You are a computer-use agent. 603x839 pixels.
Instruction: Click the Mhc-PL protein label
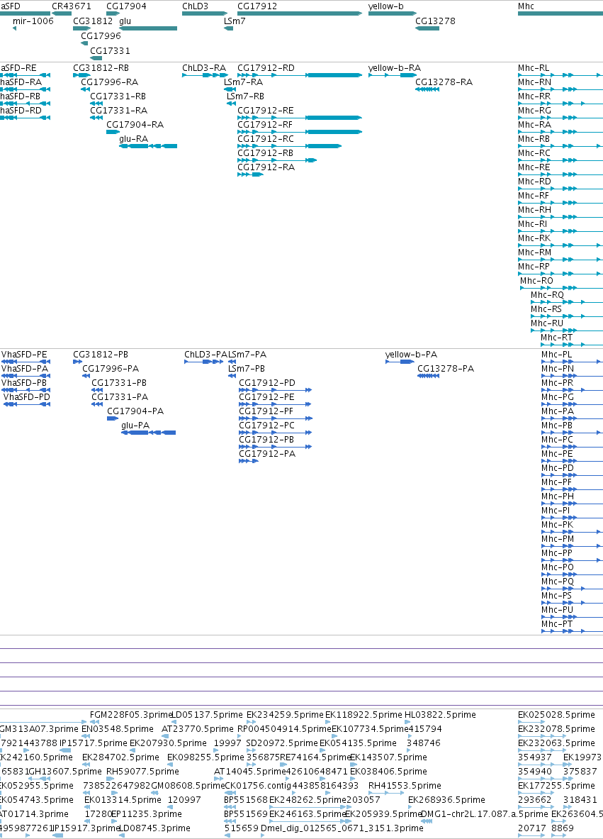(x=556, y=355)
